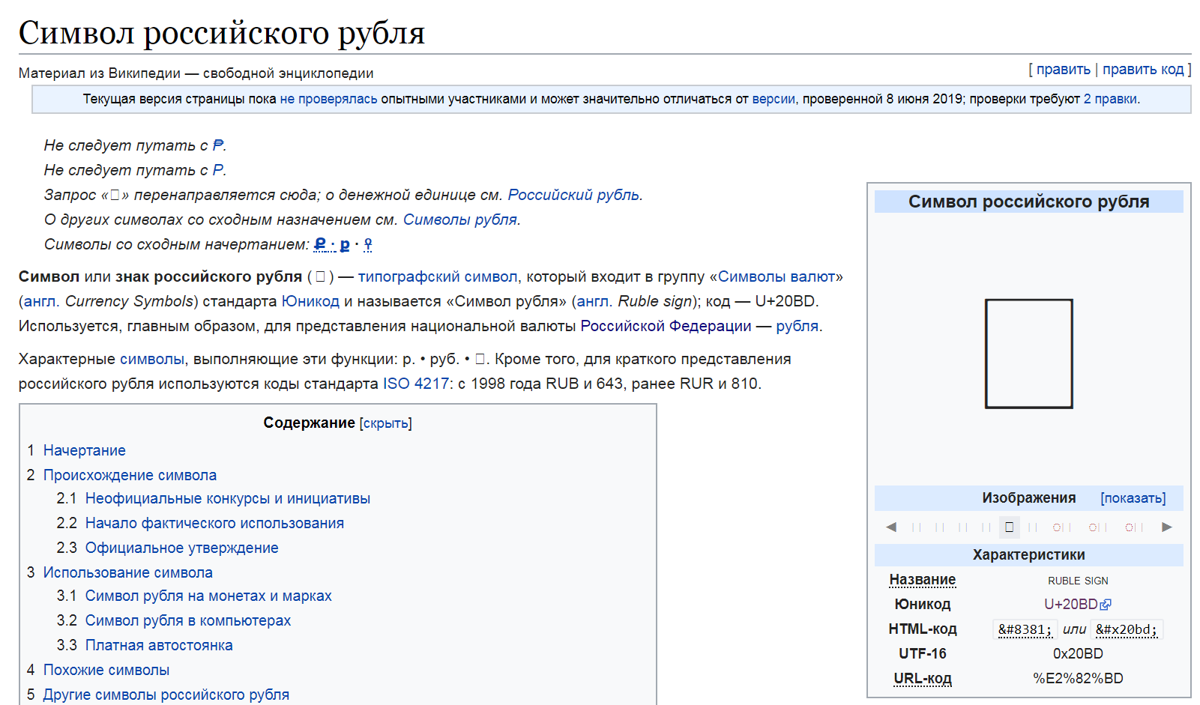Screen dimensions: 1200x705
Task: Collapse the Содержание box with скрыть
Action: point(386,423)
